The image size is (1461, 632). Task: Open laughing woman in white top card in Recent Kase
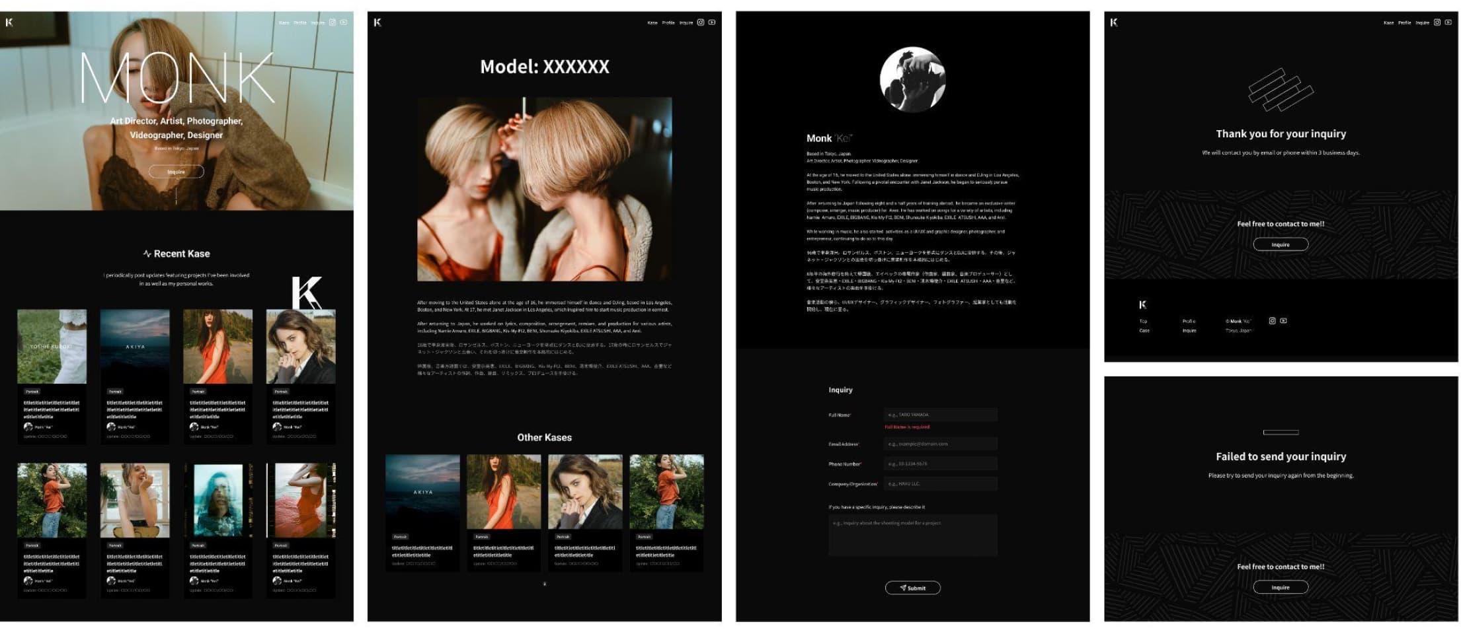(135, 530)
